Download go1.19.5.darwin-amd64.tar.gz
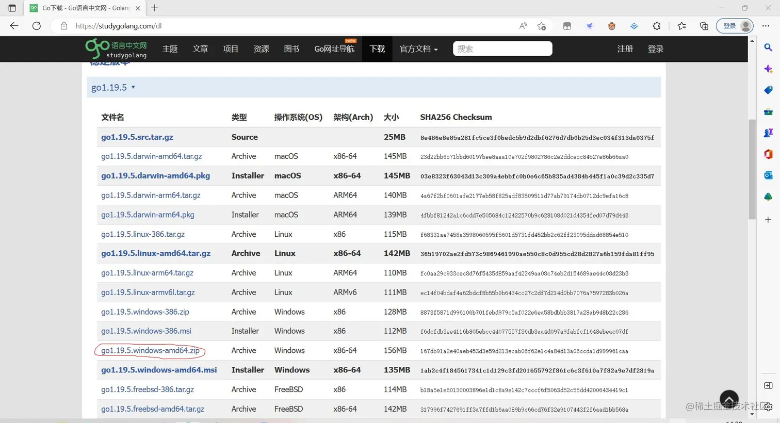 click(x=151, y=156)
